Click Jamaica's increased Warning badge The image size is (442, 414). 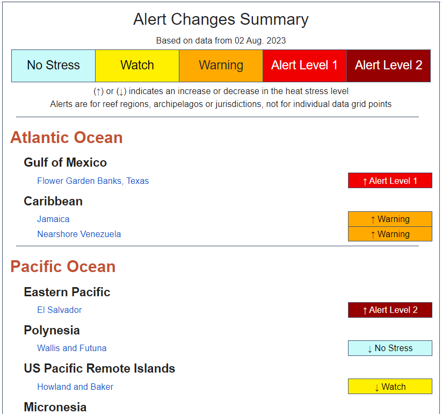[390, 219]
